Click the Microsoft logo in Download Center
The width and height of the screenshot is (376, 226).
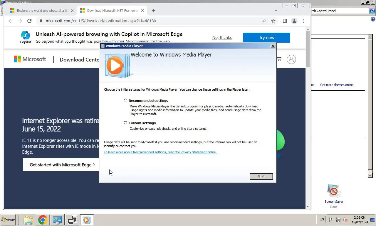[x=30, y=59]
